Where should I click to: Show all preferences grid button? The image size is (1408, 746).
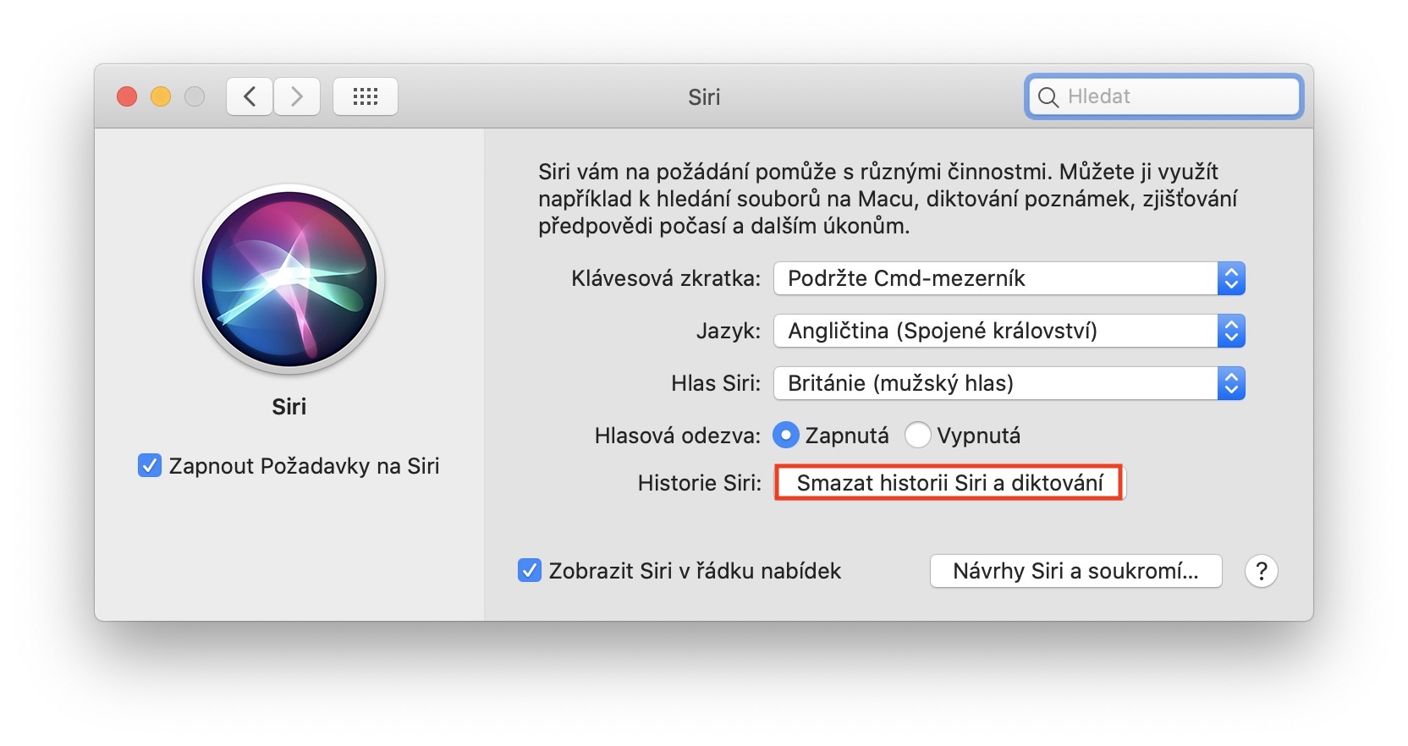click(x=366, y=96)
